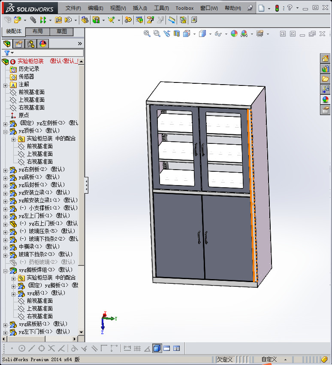Click the New Motion Study icon
332x365 pixels.
pos(128,20)
